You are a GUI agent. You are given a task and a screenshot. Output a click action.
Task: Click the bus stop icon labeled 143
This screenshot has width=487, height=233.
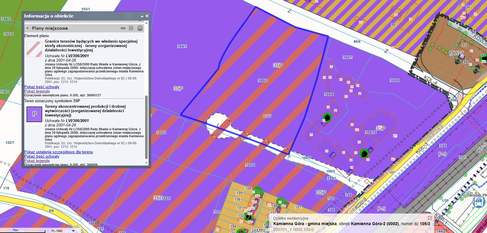tap(478, 202)
